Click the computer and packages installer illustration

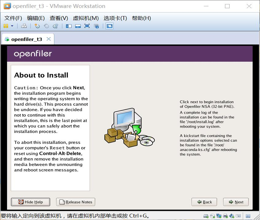tap(130, 127)
